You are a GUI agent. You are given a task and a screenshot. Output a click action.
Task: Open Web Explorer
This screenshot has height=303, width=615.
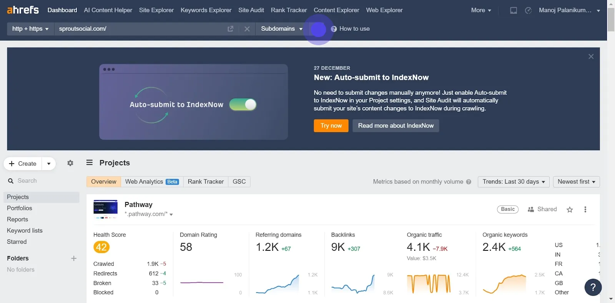(384, 10)
